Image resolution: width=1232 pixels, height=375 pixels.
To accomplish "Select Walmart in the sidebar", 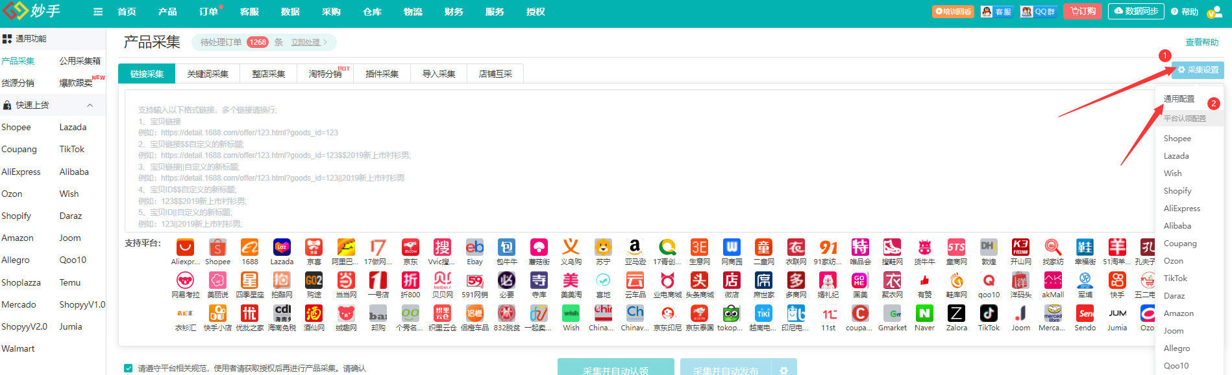I will tap(18, 348).
